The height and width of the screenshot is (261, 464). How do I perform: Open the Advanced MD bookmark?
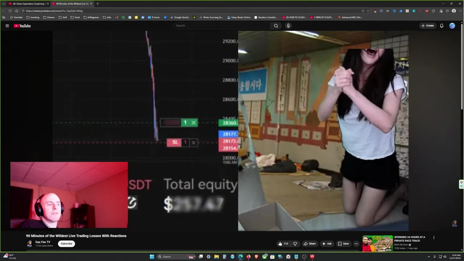pos(350,17)
